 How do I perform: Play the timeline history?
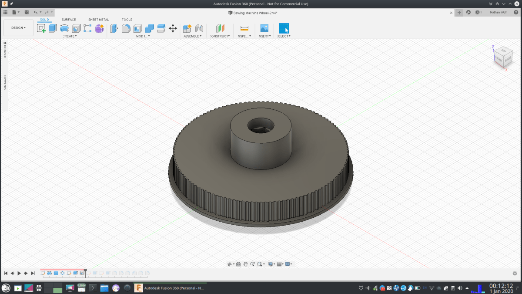[19, 273]
